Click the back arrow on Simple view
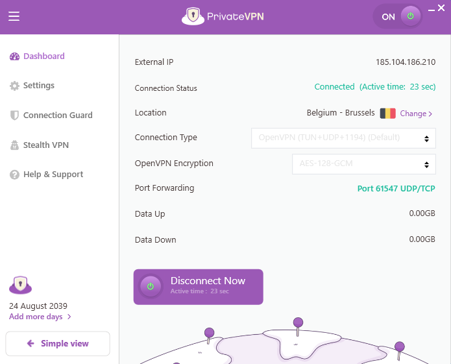The width and height of the screenshot is (451, 364). point(30,343)
